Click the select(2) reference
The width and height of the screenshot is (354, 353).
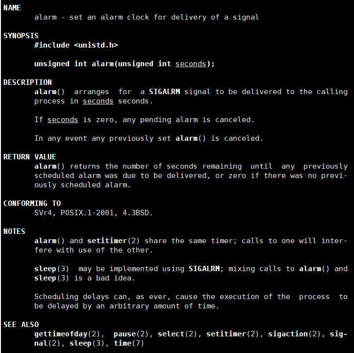tap(177, 334)
